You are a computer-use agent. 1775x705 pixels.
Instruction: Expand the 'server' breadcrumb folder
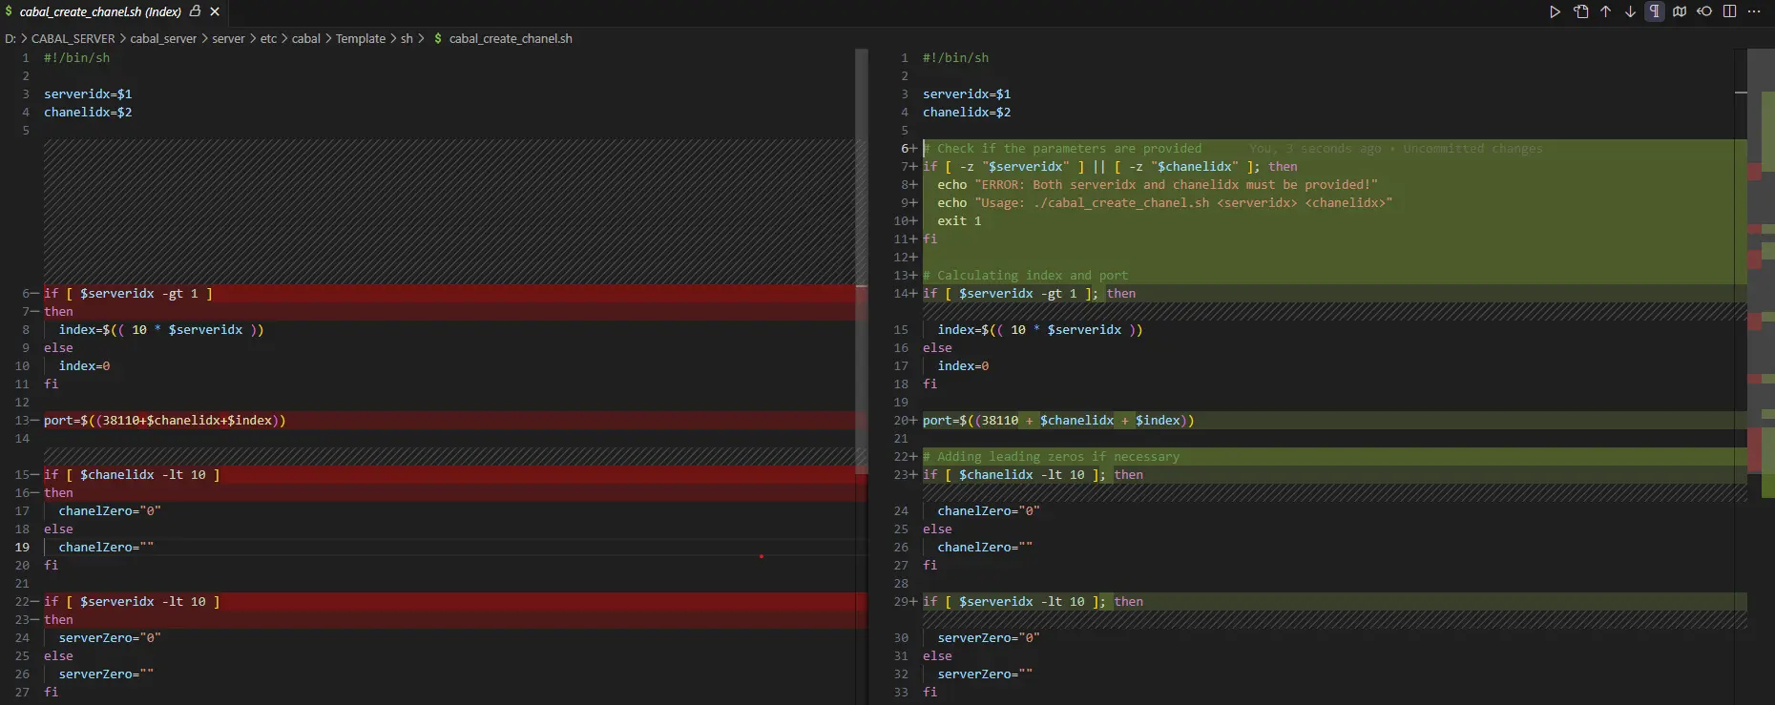pos(228,39)
